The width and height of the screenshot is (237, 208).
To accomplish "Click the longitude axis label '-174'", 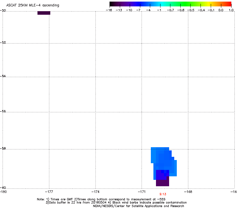I will click(x=95, y=192).
